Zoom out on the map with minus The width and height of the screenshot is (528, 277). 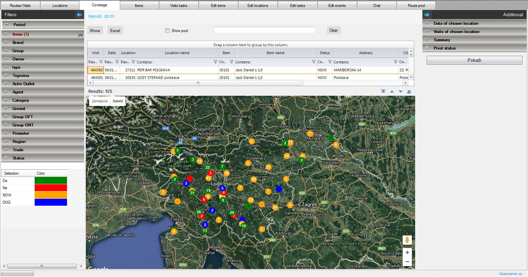coord(407,261)
